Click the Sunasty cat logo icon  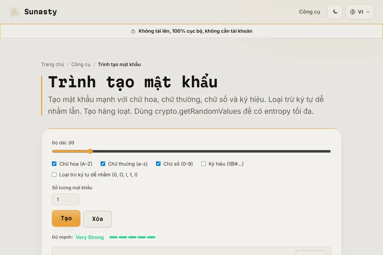point(14,12)
